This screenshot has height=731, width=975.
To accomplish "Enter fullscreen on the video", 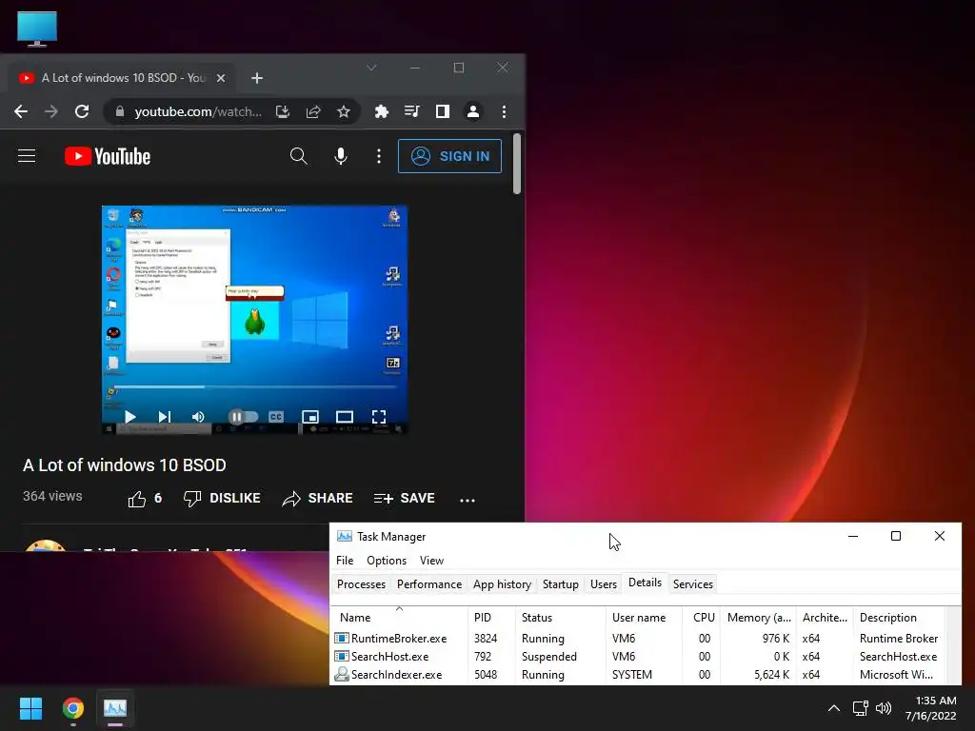I will click(379, 417).
